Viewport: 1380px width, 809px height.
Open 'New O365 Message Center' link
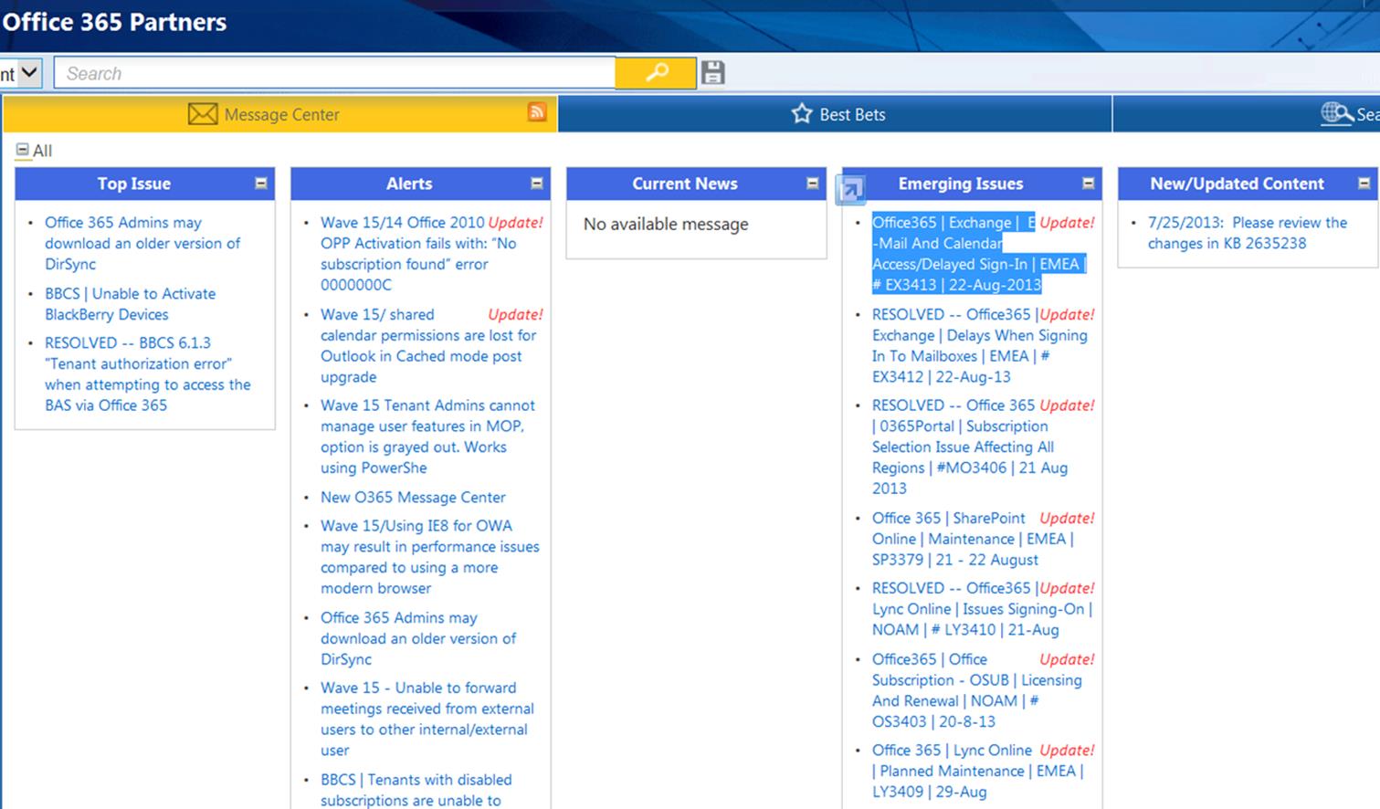pos(413,497)
